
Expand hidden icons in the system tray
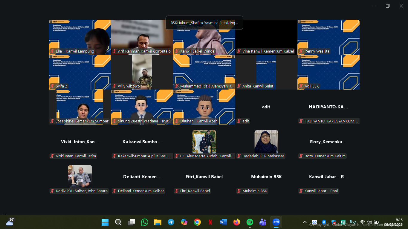305,222
